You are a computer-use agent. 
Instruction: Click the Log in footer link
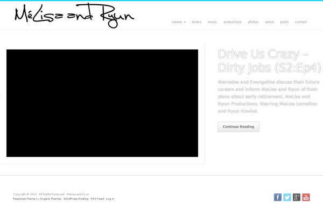click(110, 199)
